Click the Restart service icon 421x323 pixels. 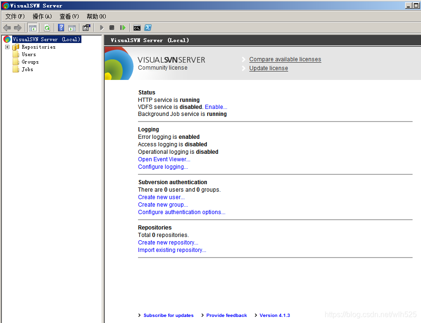(x=123, y=28)
